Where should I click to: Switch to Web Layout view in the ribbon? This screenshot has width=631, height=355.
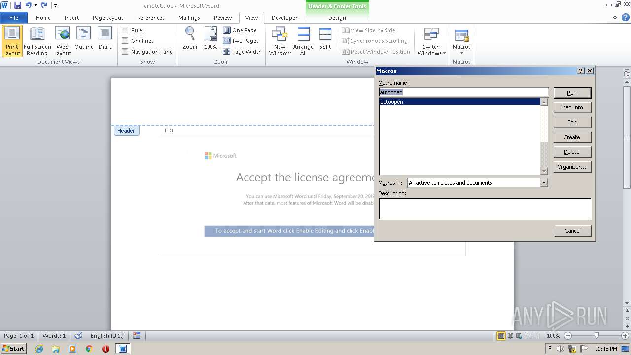coord(63,41)
